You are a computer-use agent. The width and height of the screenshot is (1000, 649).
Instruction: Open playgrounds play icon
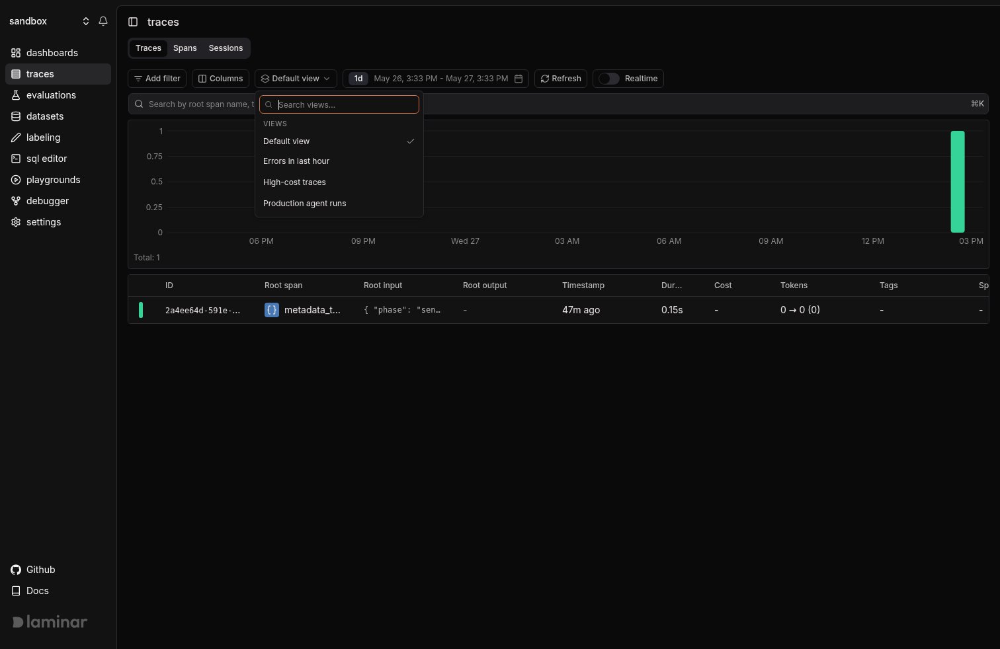(x=16, y=180)
